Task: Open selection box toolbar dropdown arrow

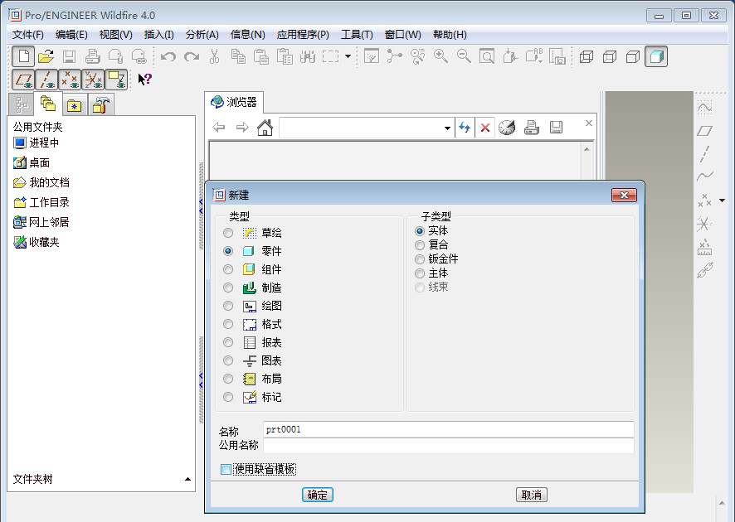Action: [348, 56]
